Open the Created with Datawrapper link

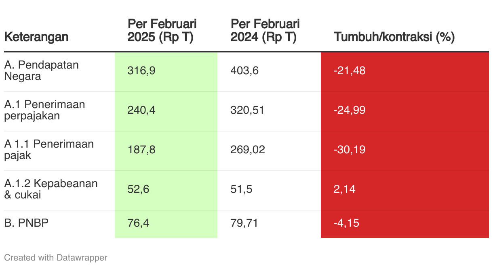(56, 257)
